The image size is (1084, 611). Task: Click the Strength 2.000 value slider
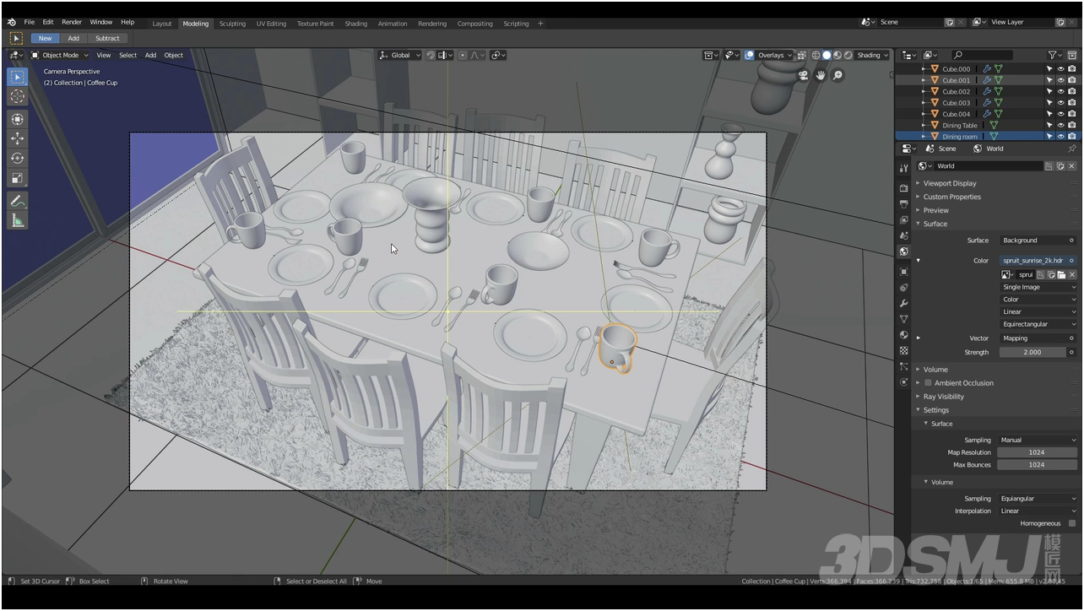(x=1033, y=352)
